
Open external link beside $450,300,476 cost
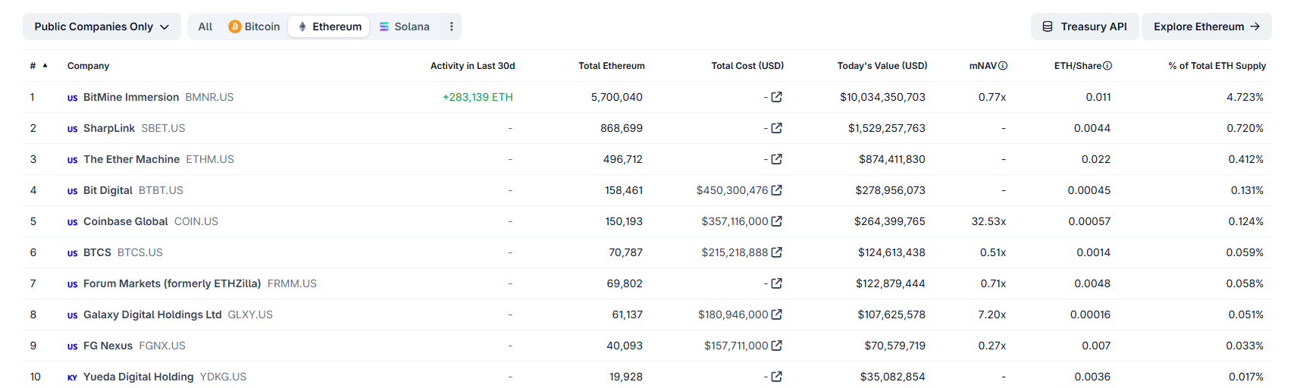tap(776, 190)
